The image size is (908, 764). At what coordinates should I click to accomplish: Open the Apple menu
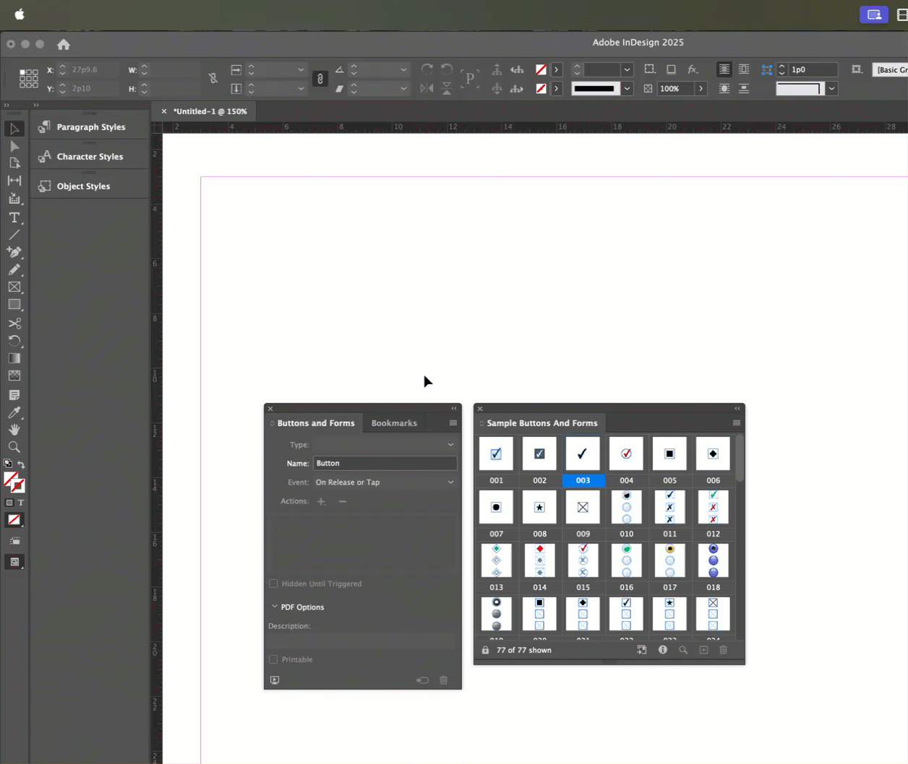pyautogui.click(x=20, y=14)
